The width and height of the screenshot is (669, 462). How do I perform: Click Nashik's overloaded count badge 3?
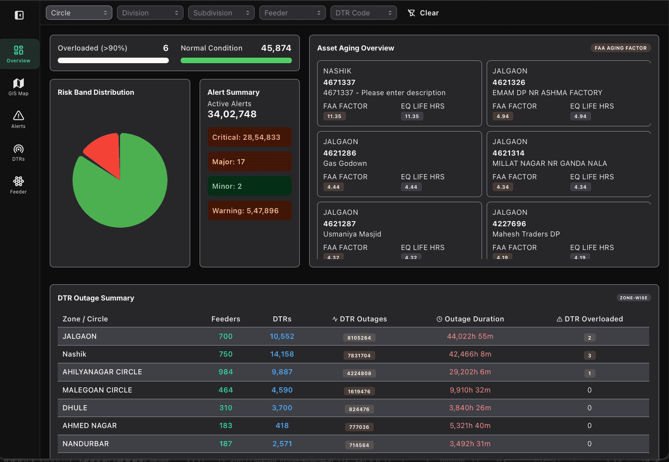(x=590, y=355)
